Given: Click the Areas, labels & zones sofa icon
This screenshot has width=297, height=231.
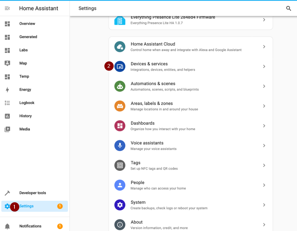Looking at the screenshot, I should (120, 106).
